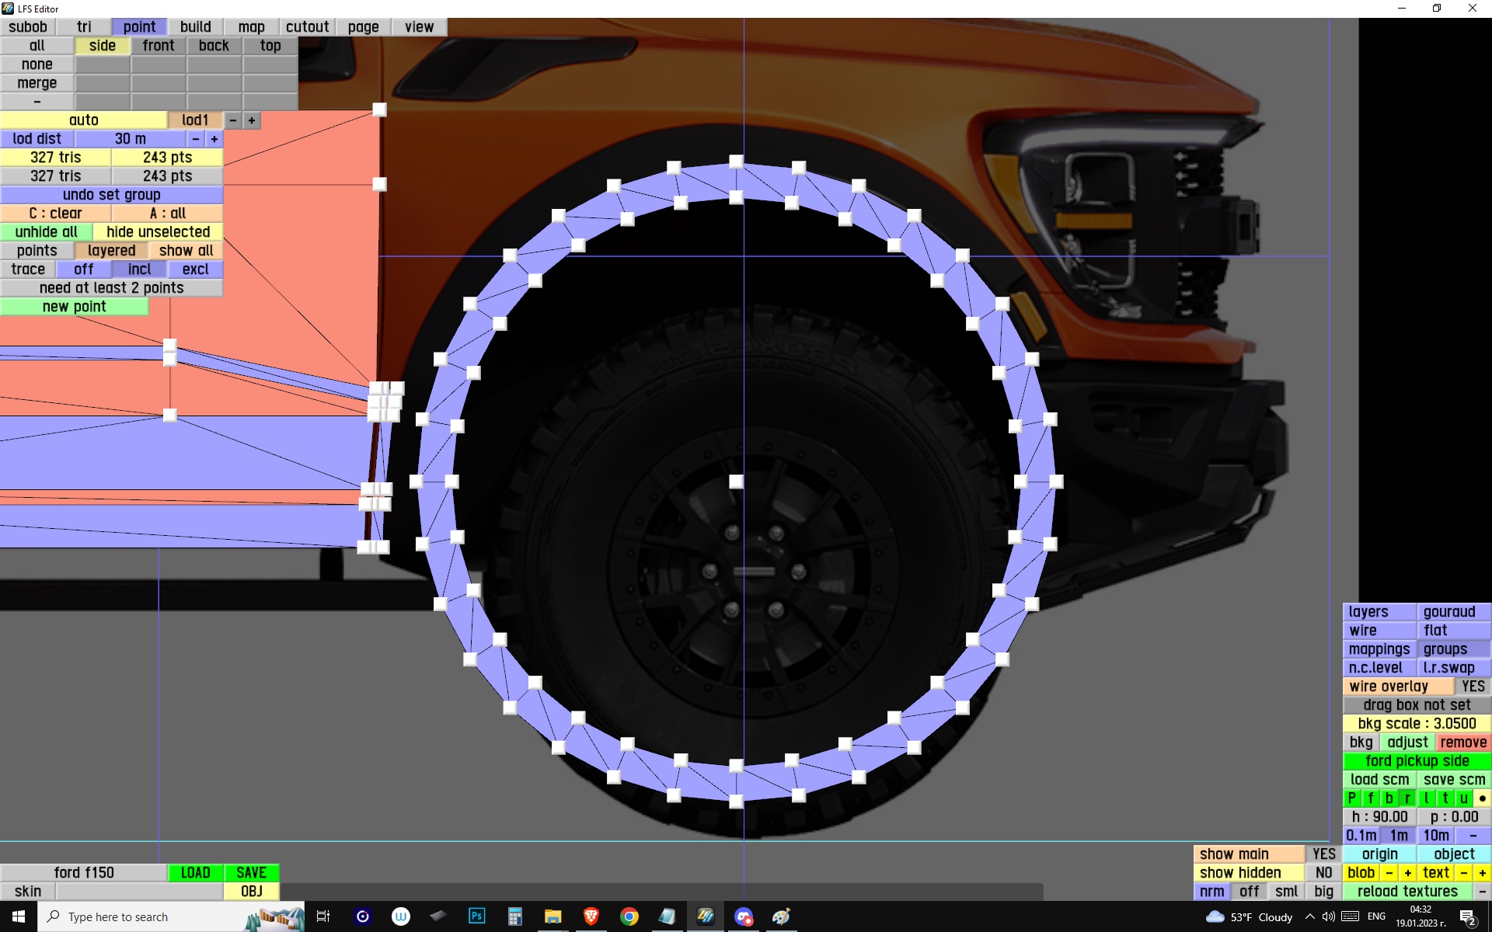Toggle show main YES setting

point(1323,854)
